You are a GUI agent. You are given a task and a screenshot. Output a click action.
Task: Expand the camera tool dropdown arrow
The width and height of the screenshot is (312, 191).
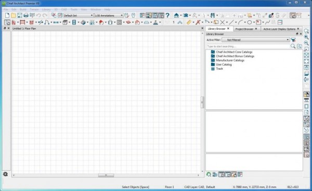click(190, 16)
